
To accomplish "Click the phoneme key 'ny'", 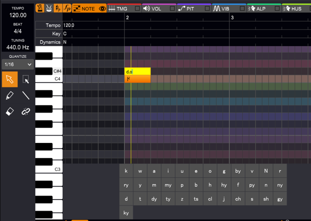I will (x=280, y=185).
